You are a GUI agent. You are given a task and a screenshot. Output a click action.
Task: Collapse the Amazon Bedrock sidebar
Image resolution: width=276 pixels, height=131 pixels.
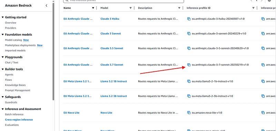[x=47, y=6]
